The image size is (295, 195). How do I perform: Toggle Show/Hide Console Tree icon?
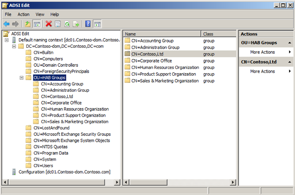[x=37, y=24]
